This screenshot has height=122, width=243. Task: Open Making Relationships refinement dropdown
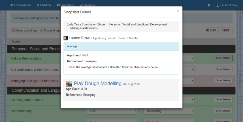pyautogui.click(x=188, y=59)
